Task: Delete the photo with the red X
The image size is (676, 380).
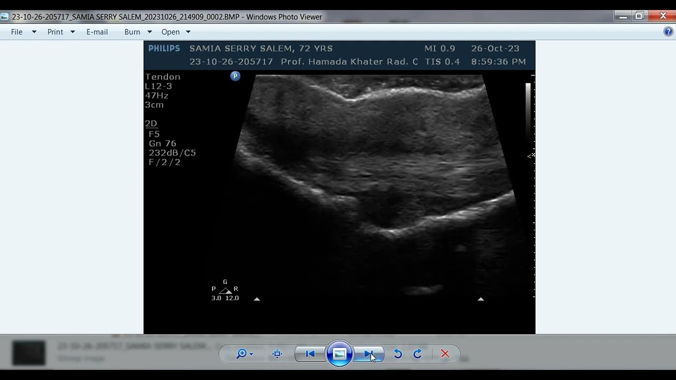Action: (445, 354)
